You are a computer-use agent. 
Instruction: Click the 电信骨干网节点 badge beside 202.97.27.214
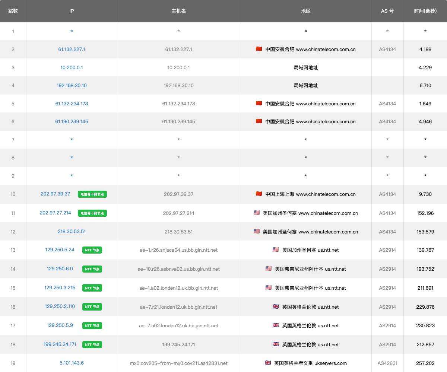click(x=92, y=213)
